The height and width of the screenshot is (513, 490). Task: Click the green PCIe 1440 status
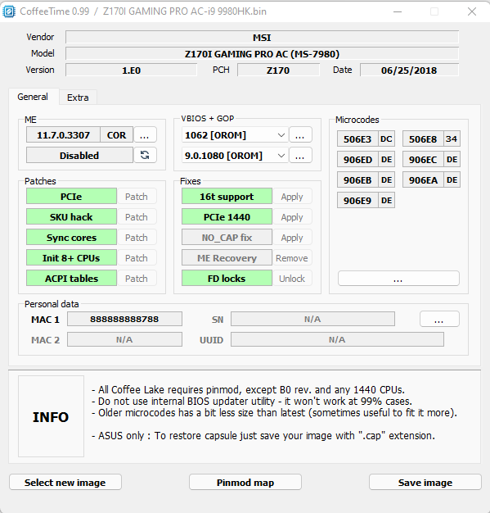click(227, 217)
